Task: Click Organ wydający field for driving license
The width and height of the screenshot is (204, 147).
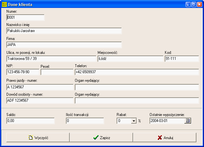Action: click(x=137, y=87)
